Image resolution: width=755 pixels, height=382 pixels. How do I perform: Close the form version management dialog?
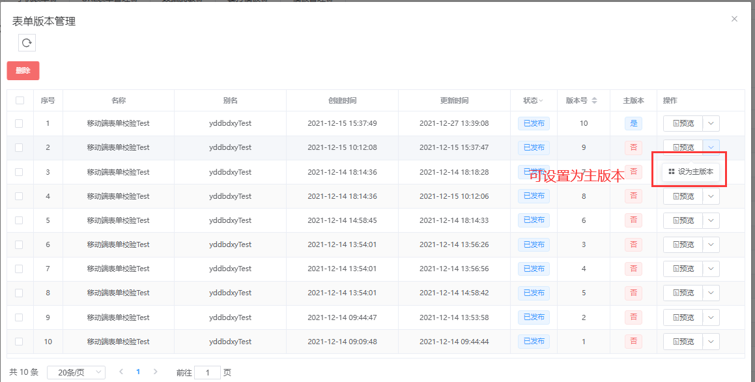click(734, 19)
